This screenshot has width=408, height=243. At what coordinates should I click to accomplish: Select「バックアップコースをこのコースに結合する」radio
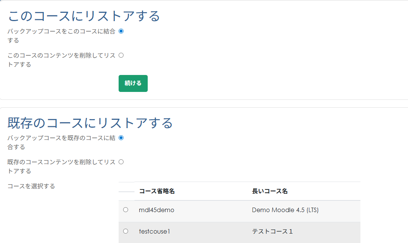click(121, 32)
